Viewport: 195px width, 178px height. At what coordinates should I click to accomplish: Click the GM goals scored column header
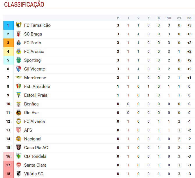coord(169,18)
